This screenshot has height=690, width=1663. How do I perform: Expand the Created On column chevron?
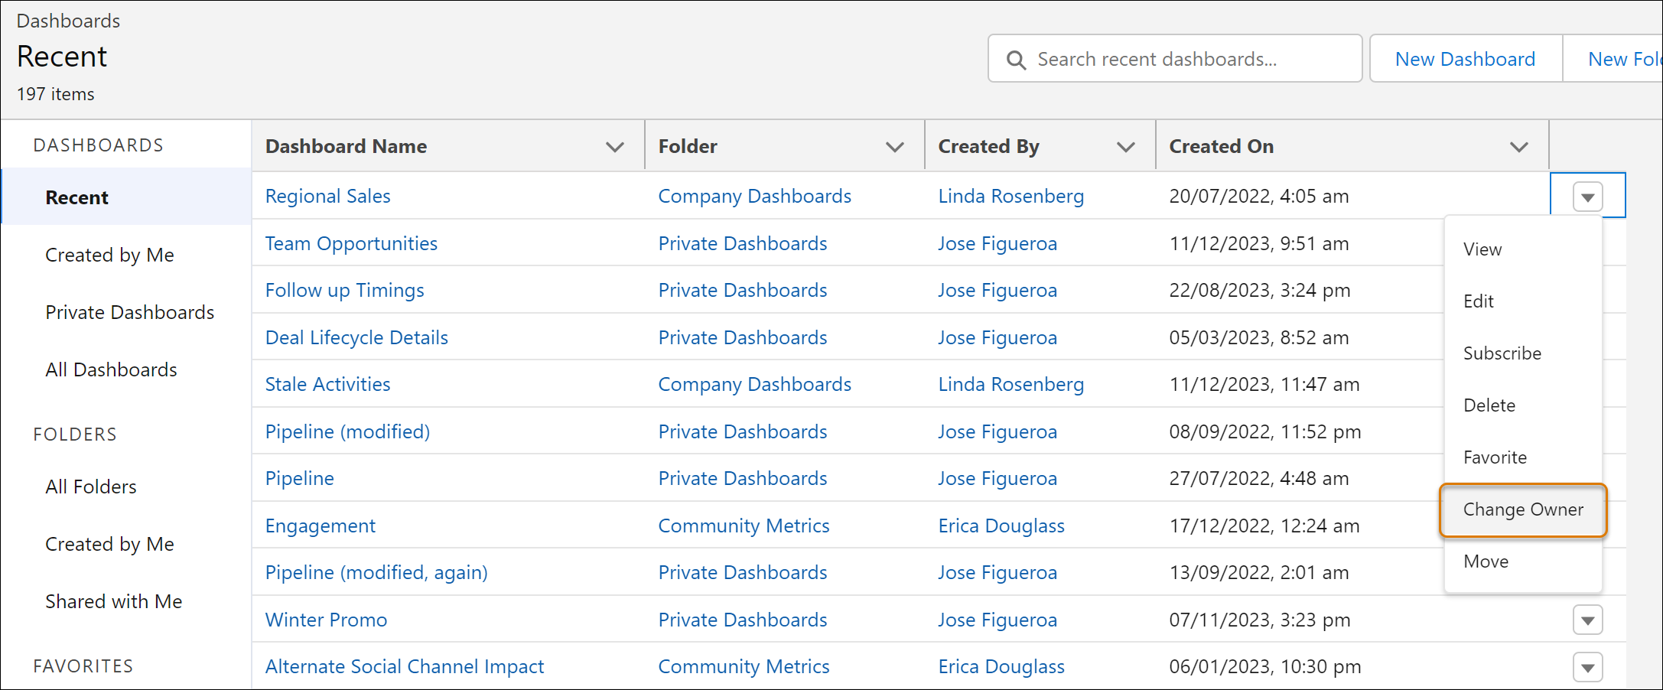(1519, 147)
